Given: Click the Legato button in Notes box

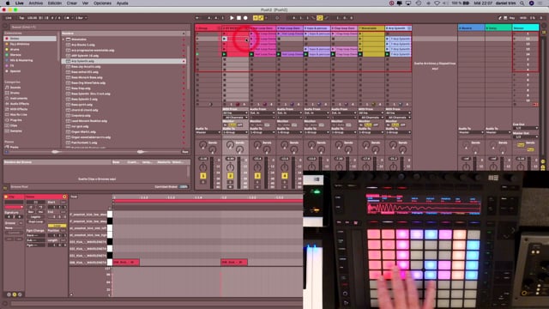Looking at the screenshot, I should coord(35,217).
